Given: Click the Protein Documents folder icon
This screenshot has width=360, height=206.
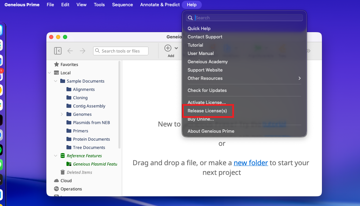Looking at the screenshot, I should tap(69, 139).
